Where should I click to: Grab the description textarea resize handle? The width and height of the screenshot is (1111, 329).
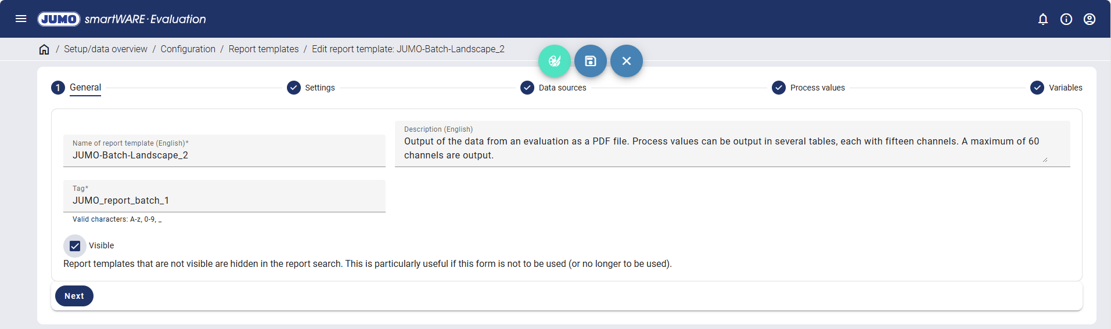coord(1044,160)
